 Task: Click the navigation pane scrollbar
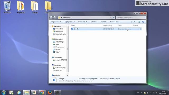[x=68, y=49]
